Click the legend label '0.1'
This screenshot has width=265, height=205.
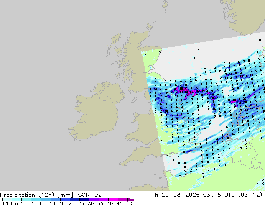click(5, 203)
